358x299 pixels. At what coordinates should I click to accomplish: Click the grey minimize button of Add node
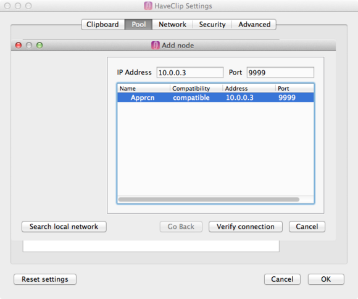click(29, 45)
